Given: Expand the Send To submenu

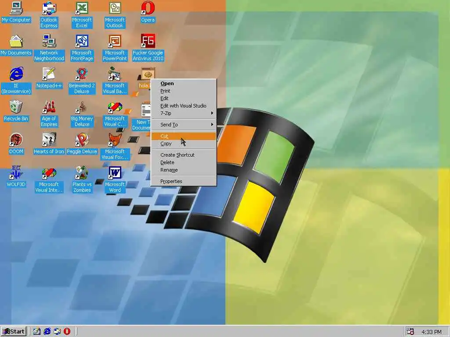Looking at the screenshot, I should 184,125.
